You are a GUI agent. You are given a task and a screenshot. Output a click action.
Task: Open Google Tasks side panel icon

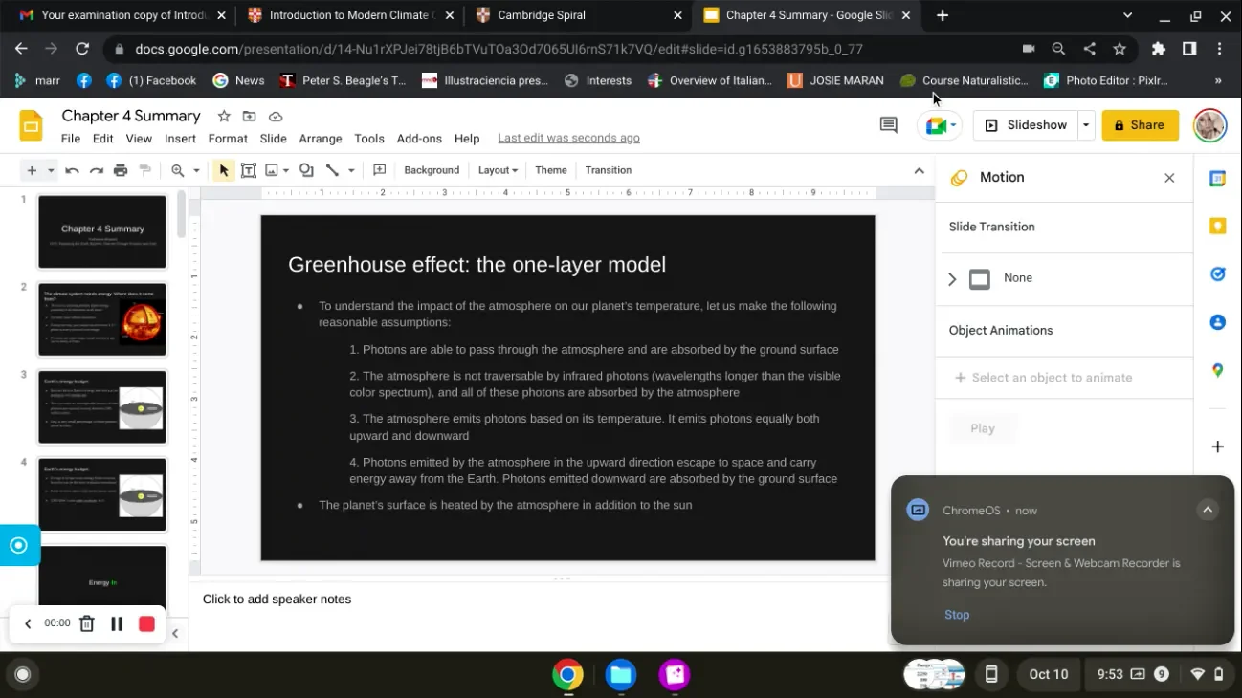tap(1218, 274)
